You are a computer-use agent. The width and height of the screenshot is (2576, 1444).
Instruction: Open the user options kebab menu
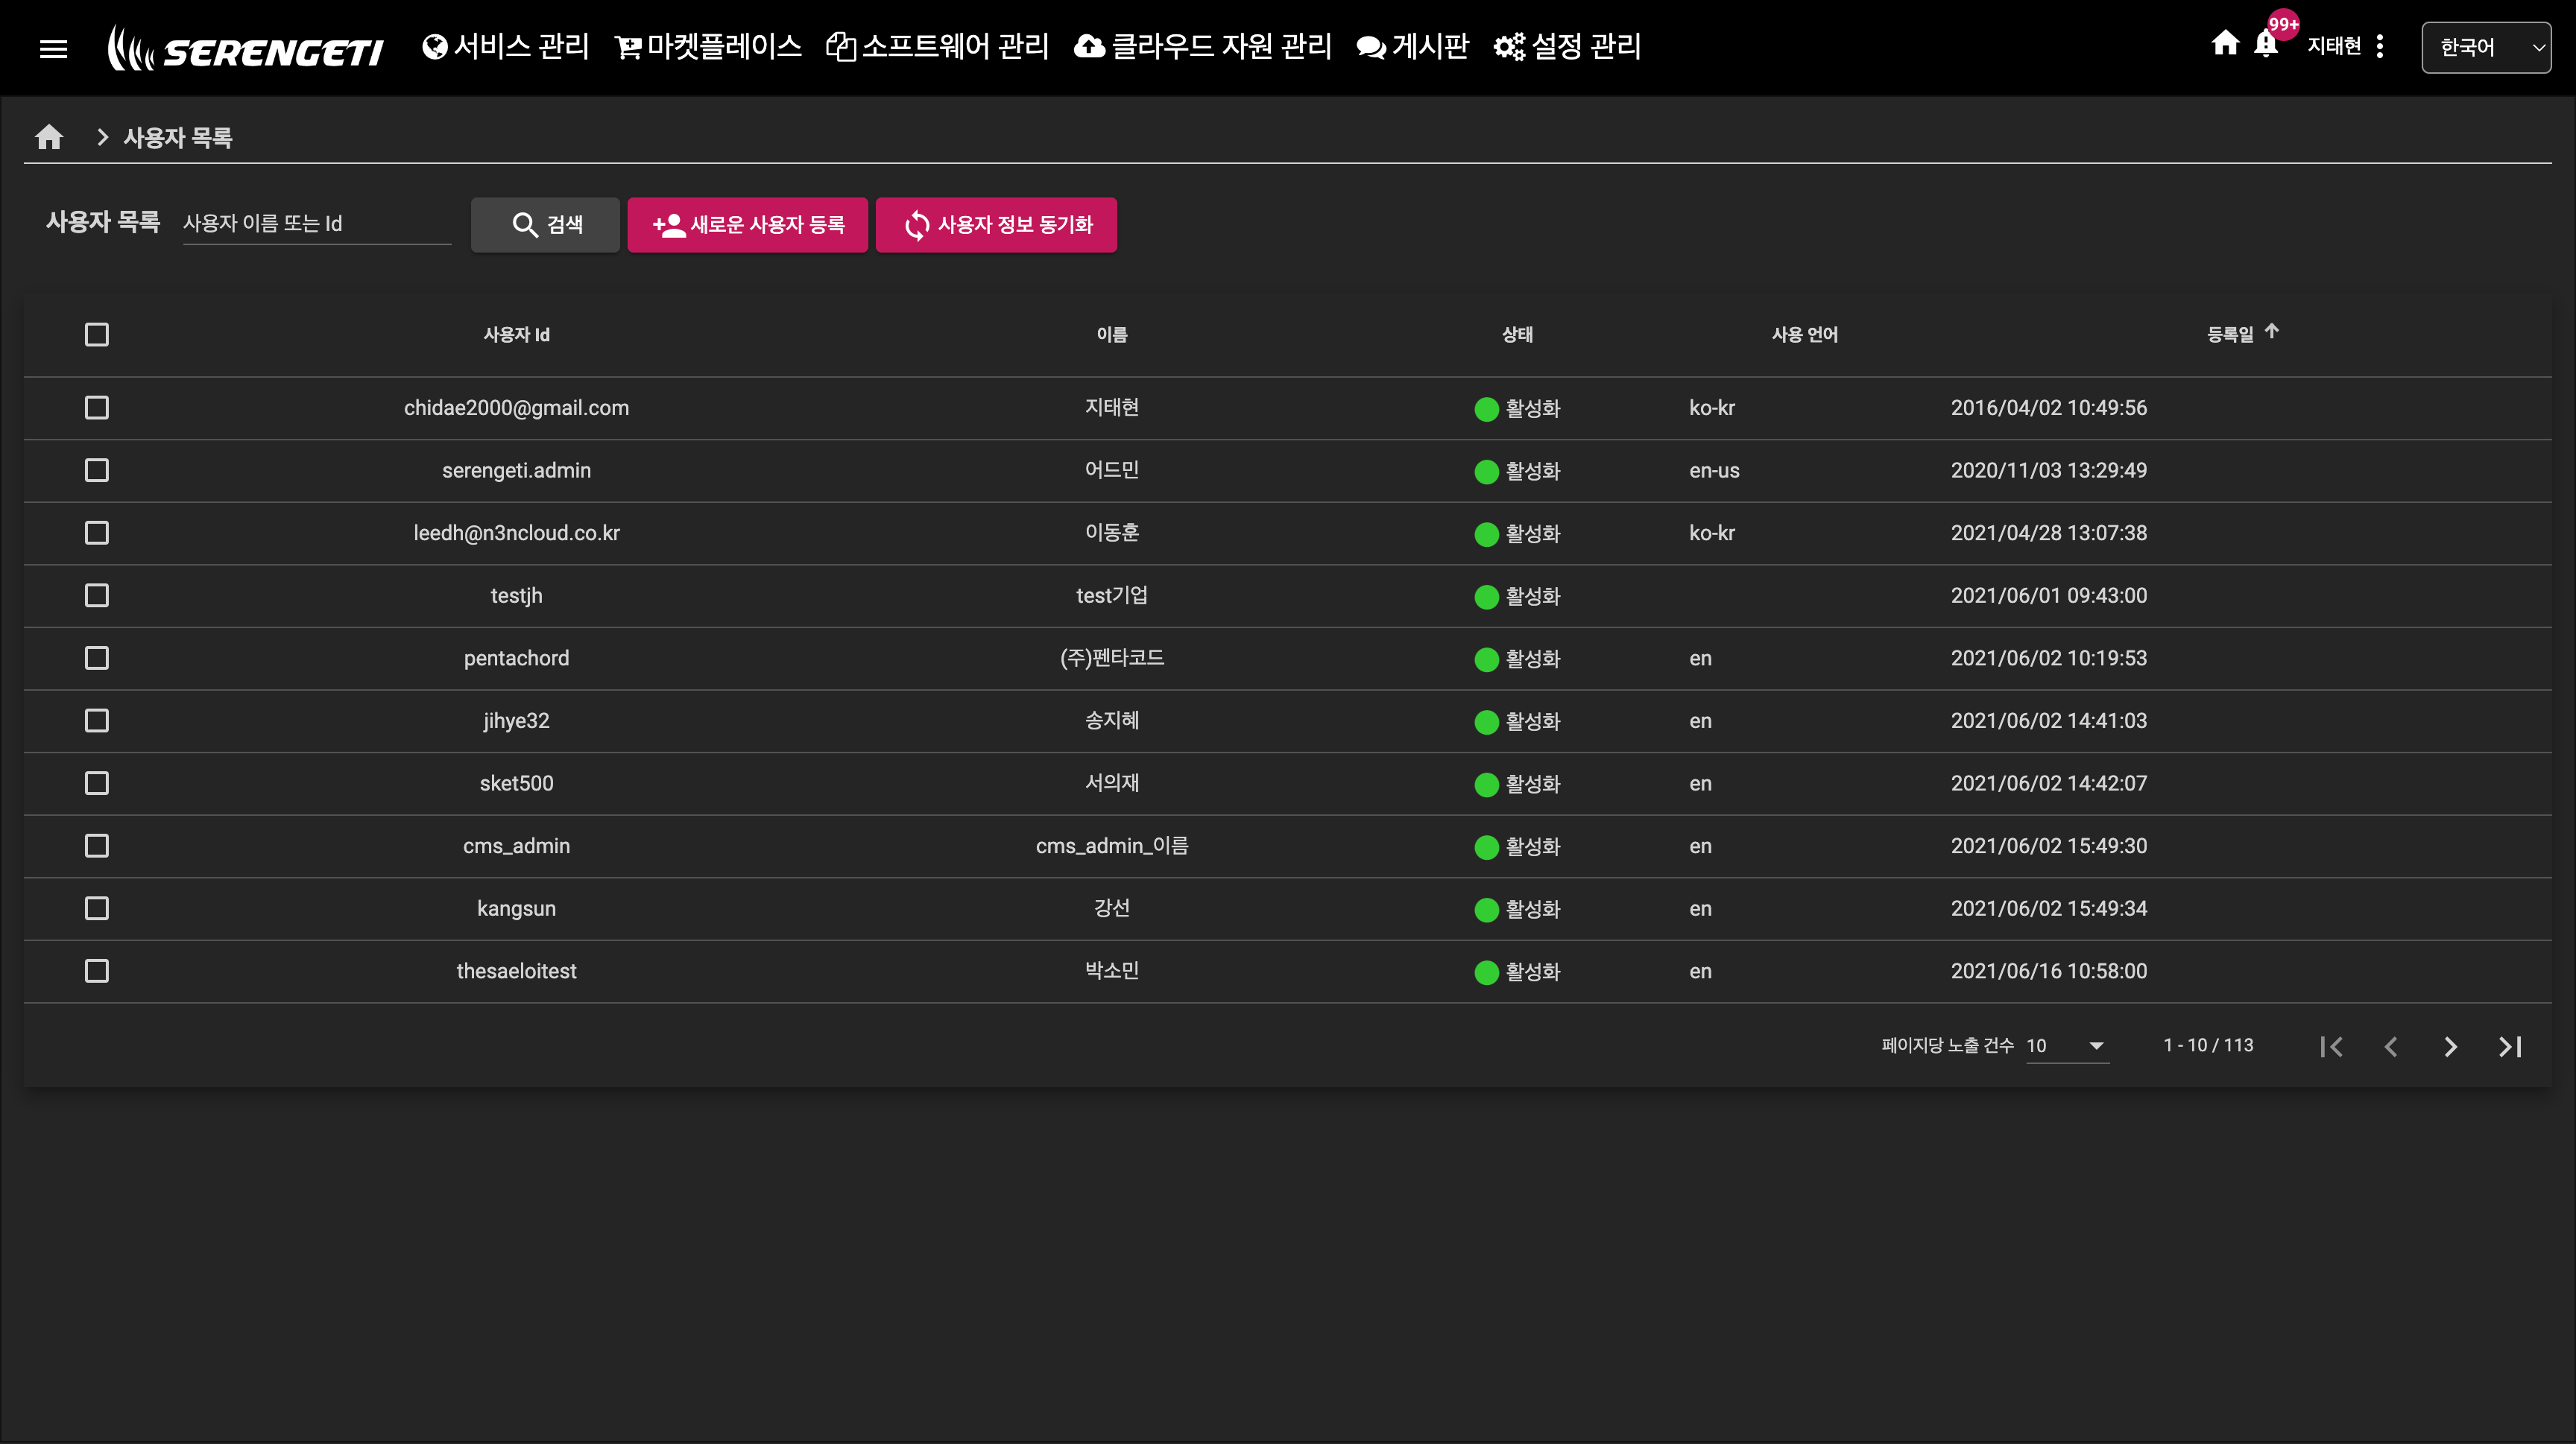tap(2380, 46)
